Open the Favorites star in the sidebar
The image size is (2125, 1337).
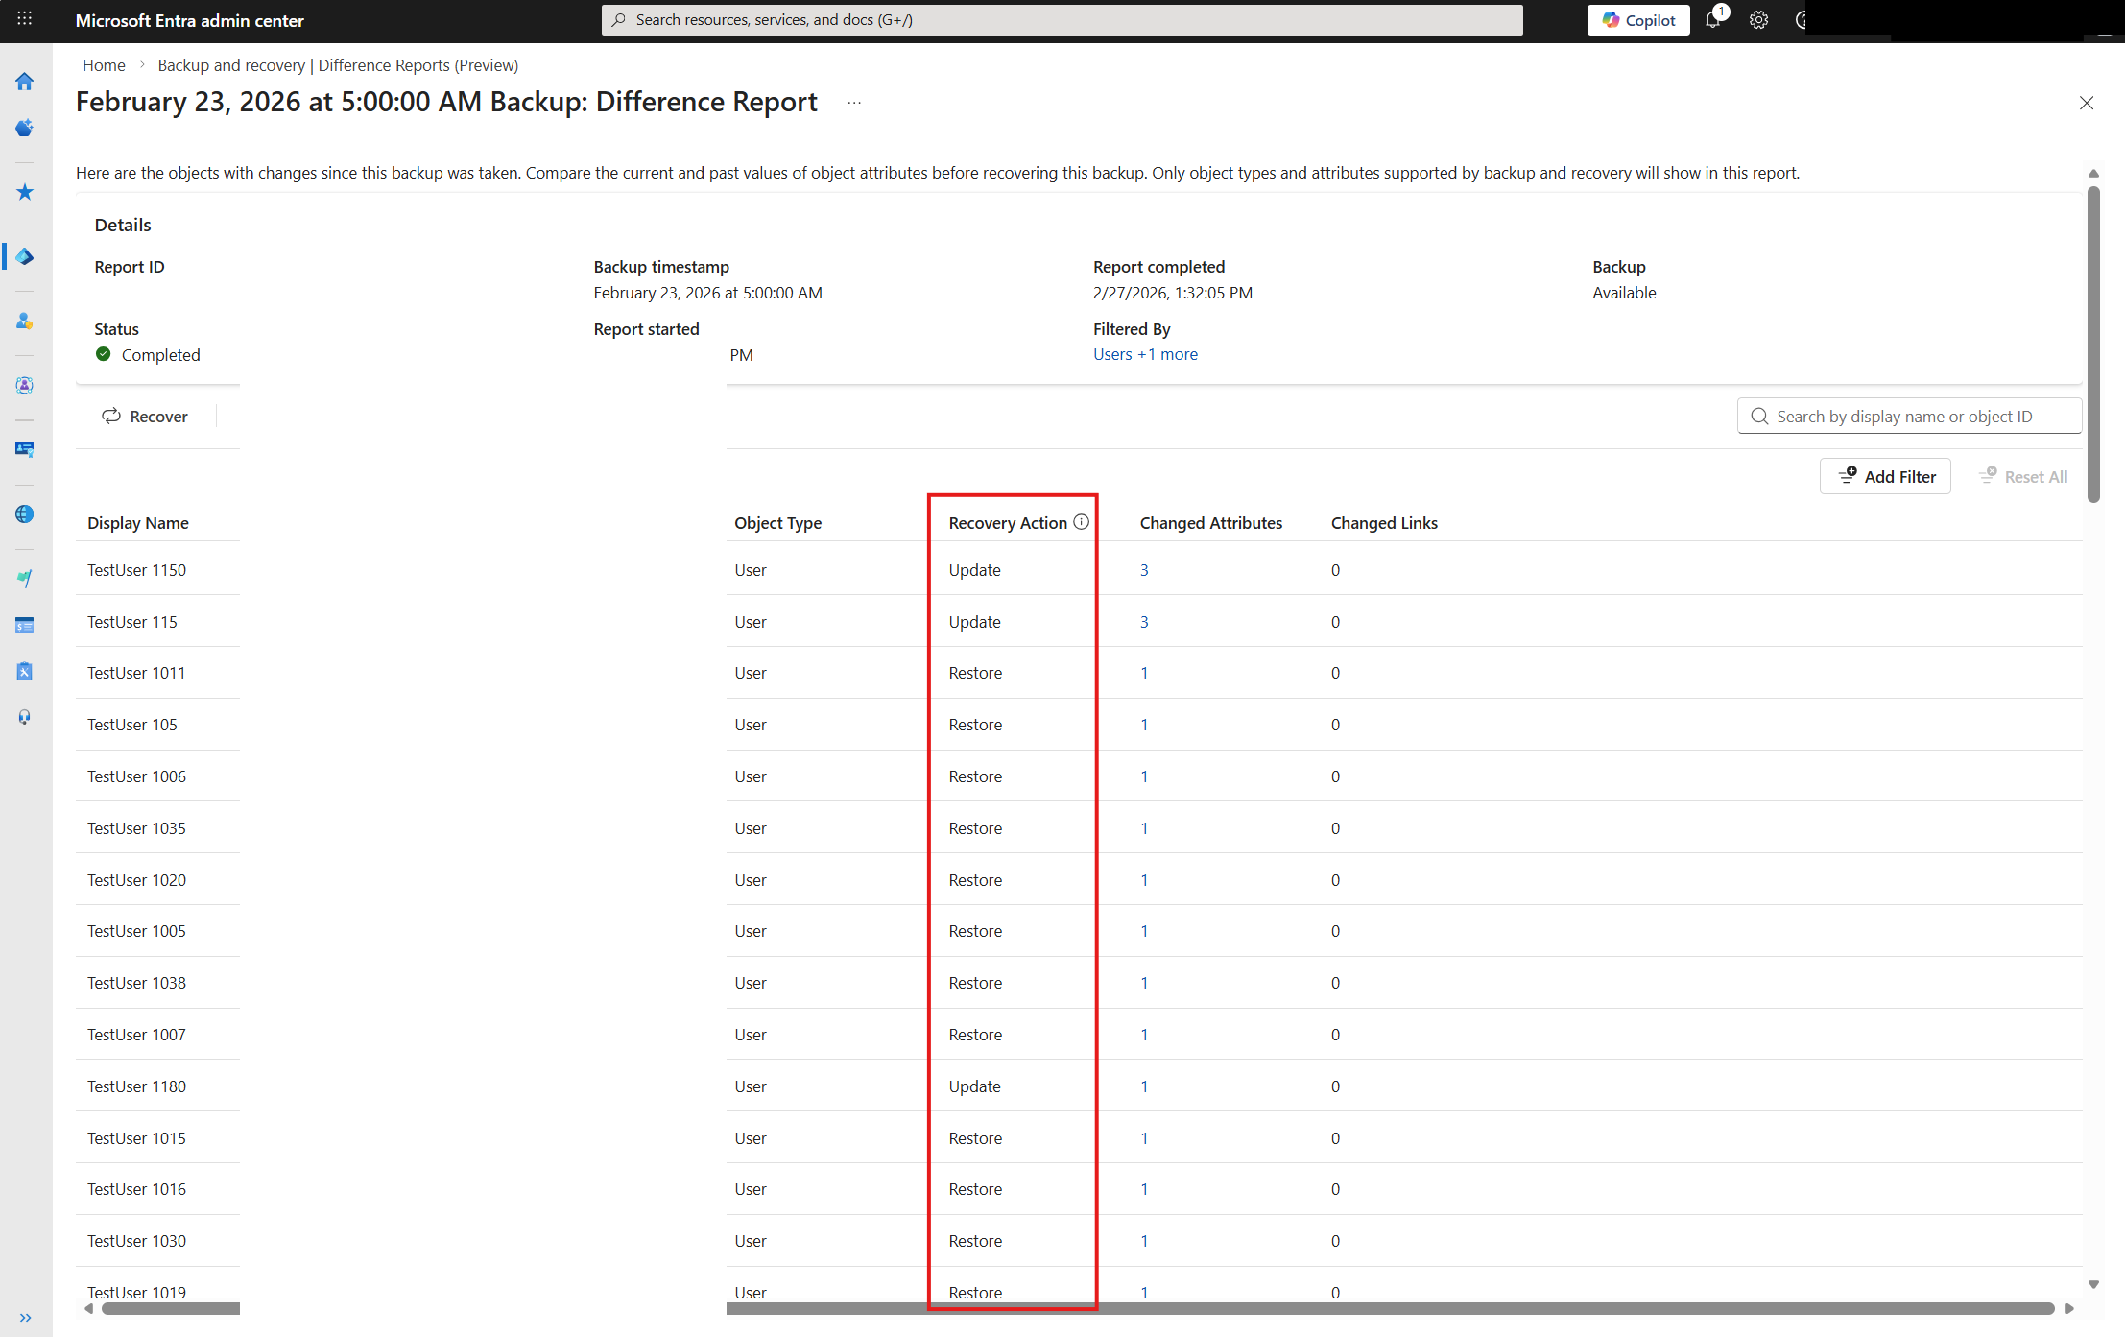(24, 192)
